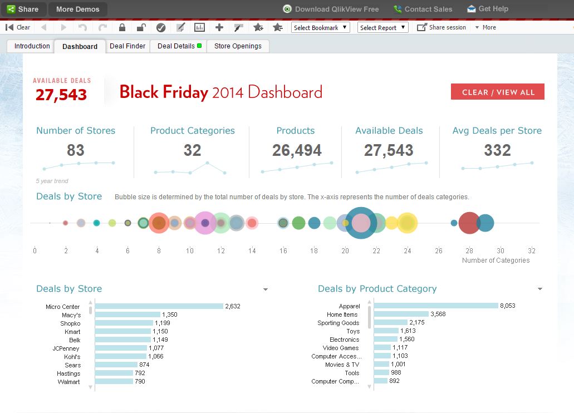The width and height of the screenshot is (574, 413).
Task: Click the Product Category list scrollbar thumb
Action: click(369, 317)
